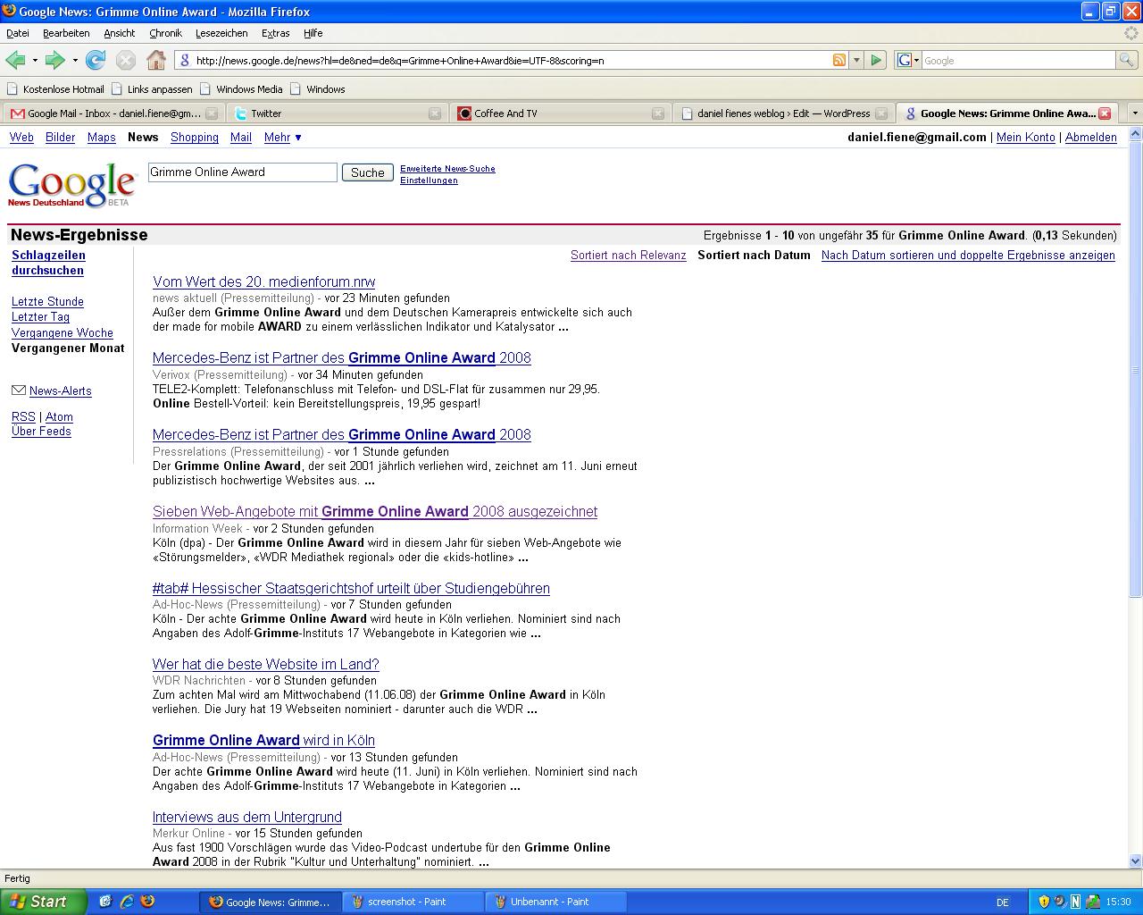This screenshot has height=915, width=1143.
Task: Click Nach Datum sortieren und doppelte Ergebnisse anzeigen
Action: point(968,255)
